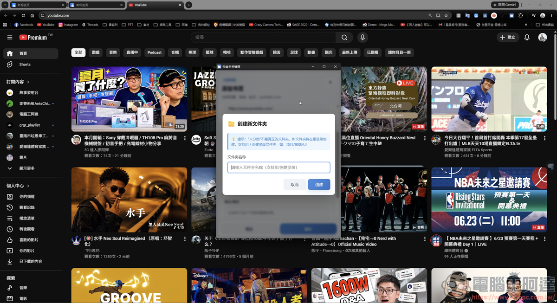Open the browser extensions puzzle icon
This screenshot has height=303, width=557.
[x=521, y=15]
